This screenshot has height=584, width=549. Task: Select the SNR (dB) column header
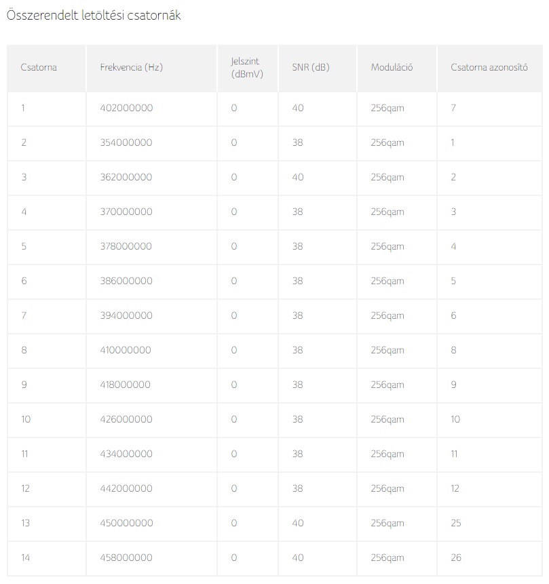pyautogui.click(x=318, y=69)
